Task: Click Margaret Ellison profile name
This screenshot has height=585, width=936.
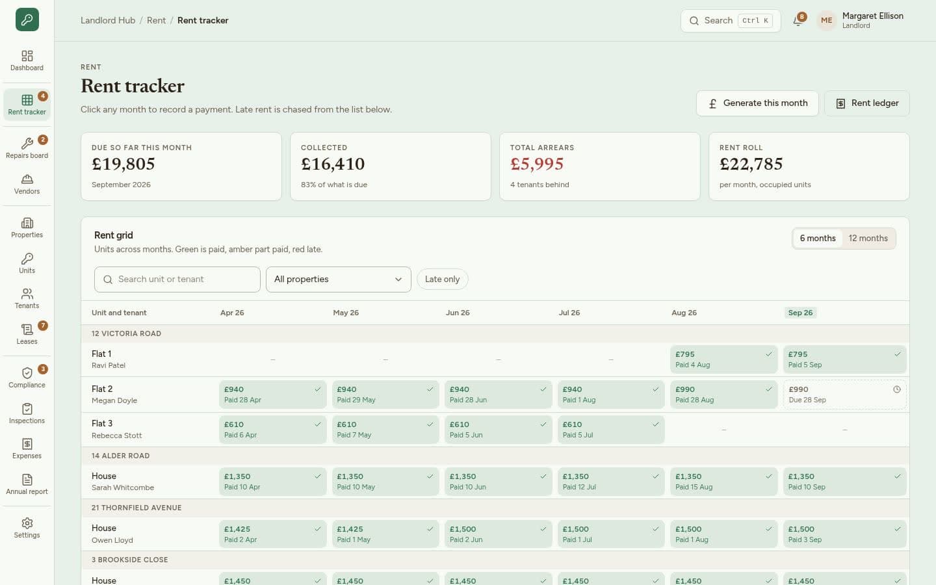Action: tap(873, 16)
